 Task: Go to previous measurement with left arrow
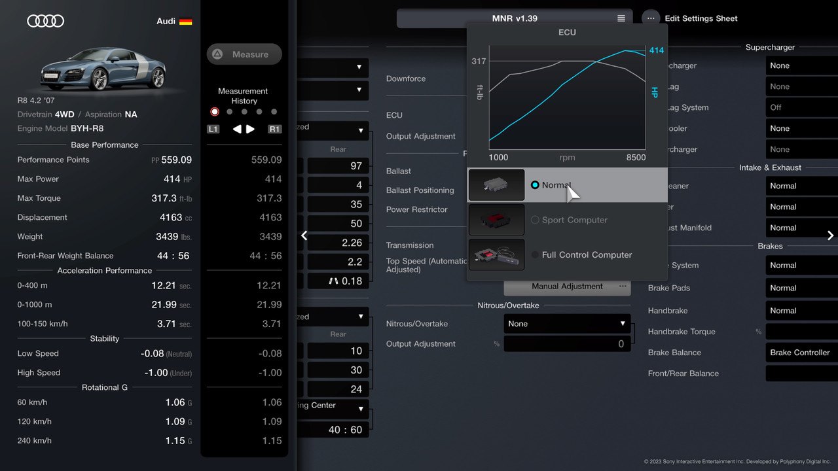pyautogui.click(x=237, y=129)
